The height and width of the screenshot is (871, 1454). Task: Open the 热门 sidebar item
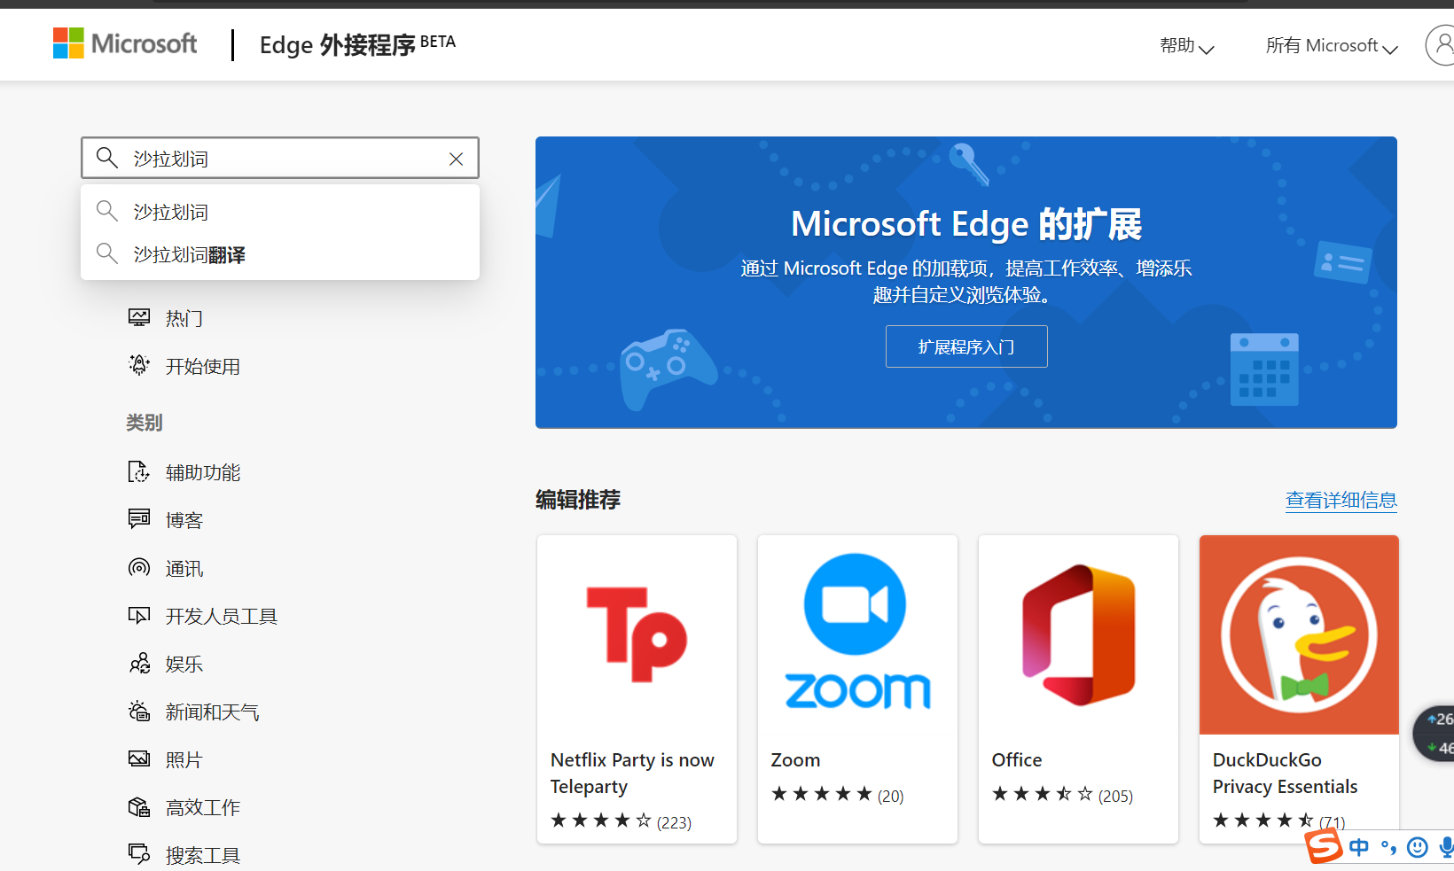pos(184,318)
